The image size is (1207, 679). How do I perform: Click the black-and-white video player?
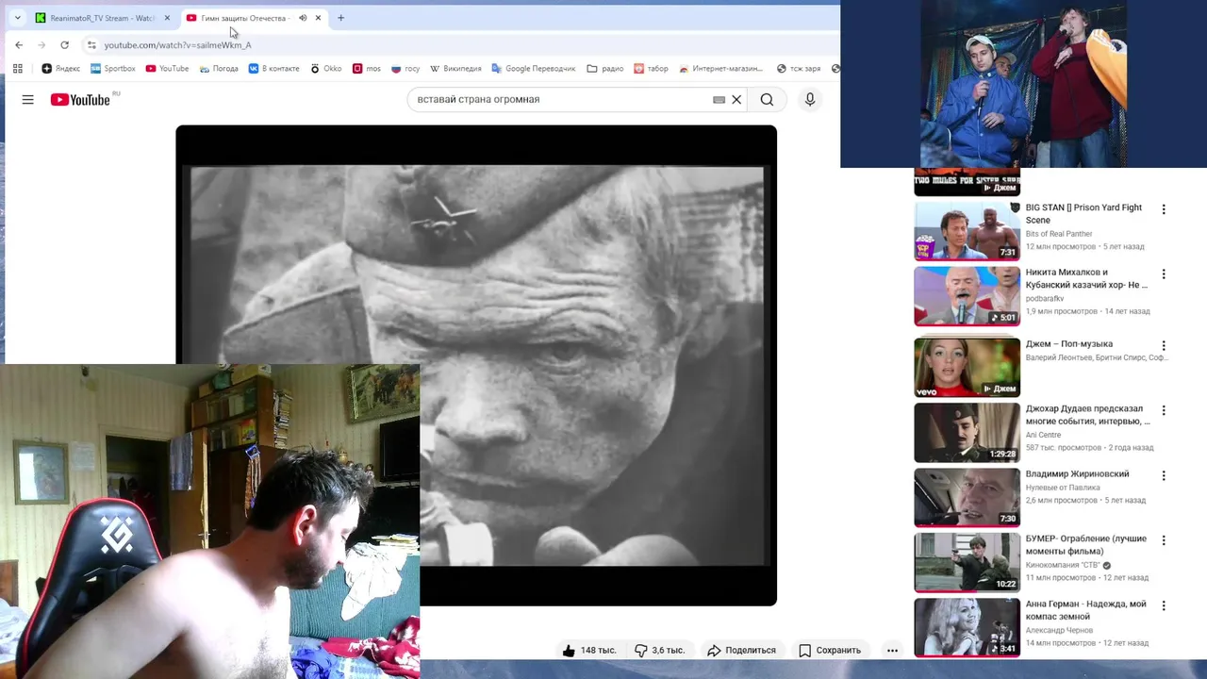476,365
